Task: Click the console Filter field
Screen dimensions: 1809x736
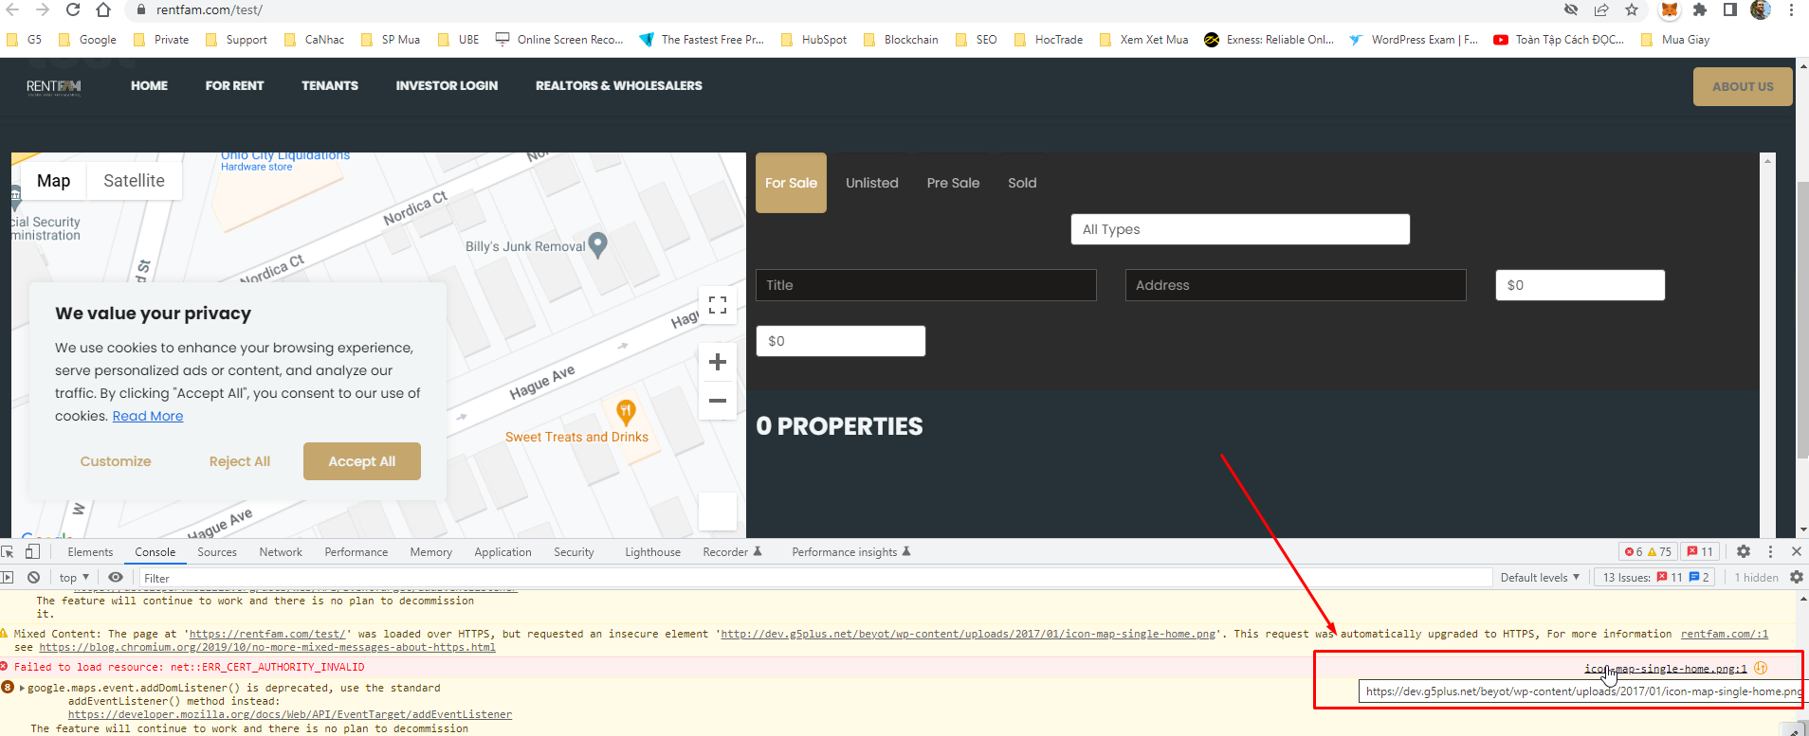Action: 815,578
